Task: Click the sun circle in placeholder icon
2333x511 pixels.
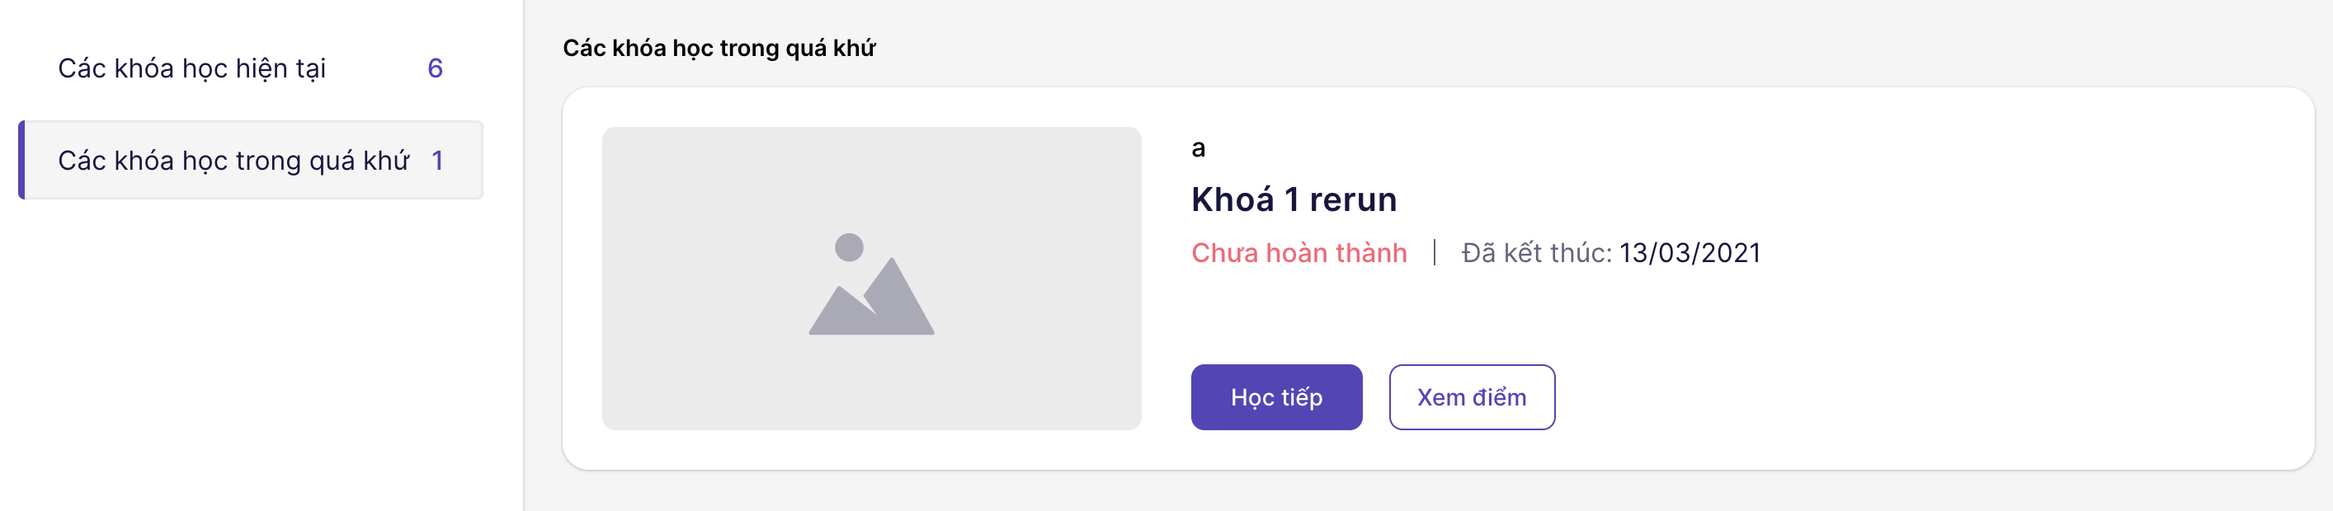Action: pos(849,247)
